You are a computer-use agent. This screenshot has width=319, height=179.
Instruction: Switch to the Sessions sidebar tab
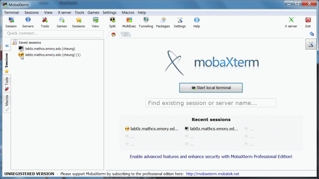(x=7, y=63)
